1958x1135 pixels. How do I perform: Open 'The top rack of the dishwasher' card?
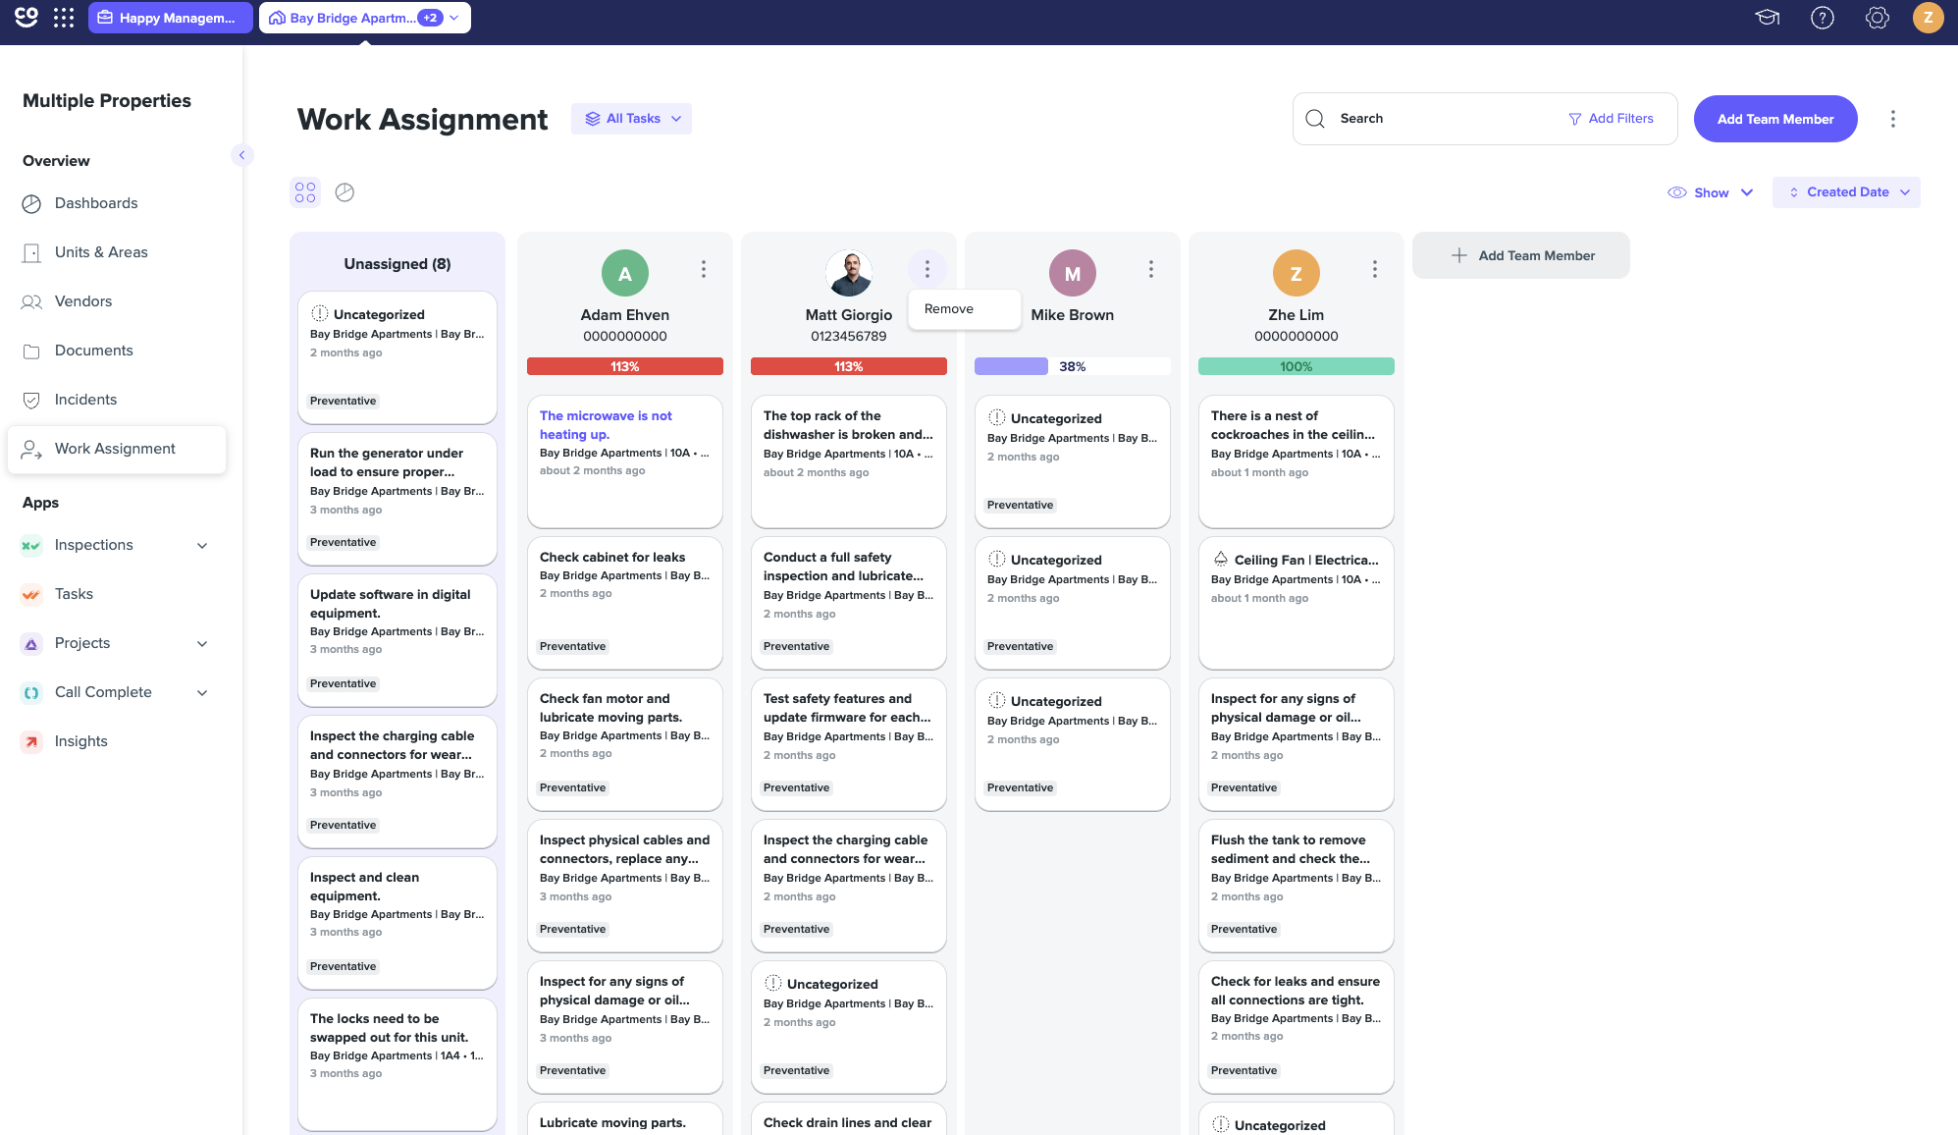tap(849, 461)
